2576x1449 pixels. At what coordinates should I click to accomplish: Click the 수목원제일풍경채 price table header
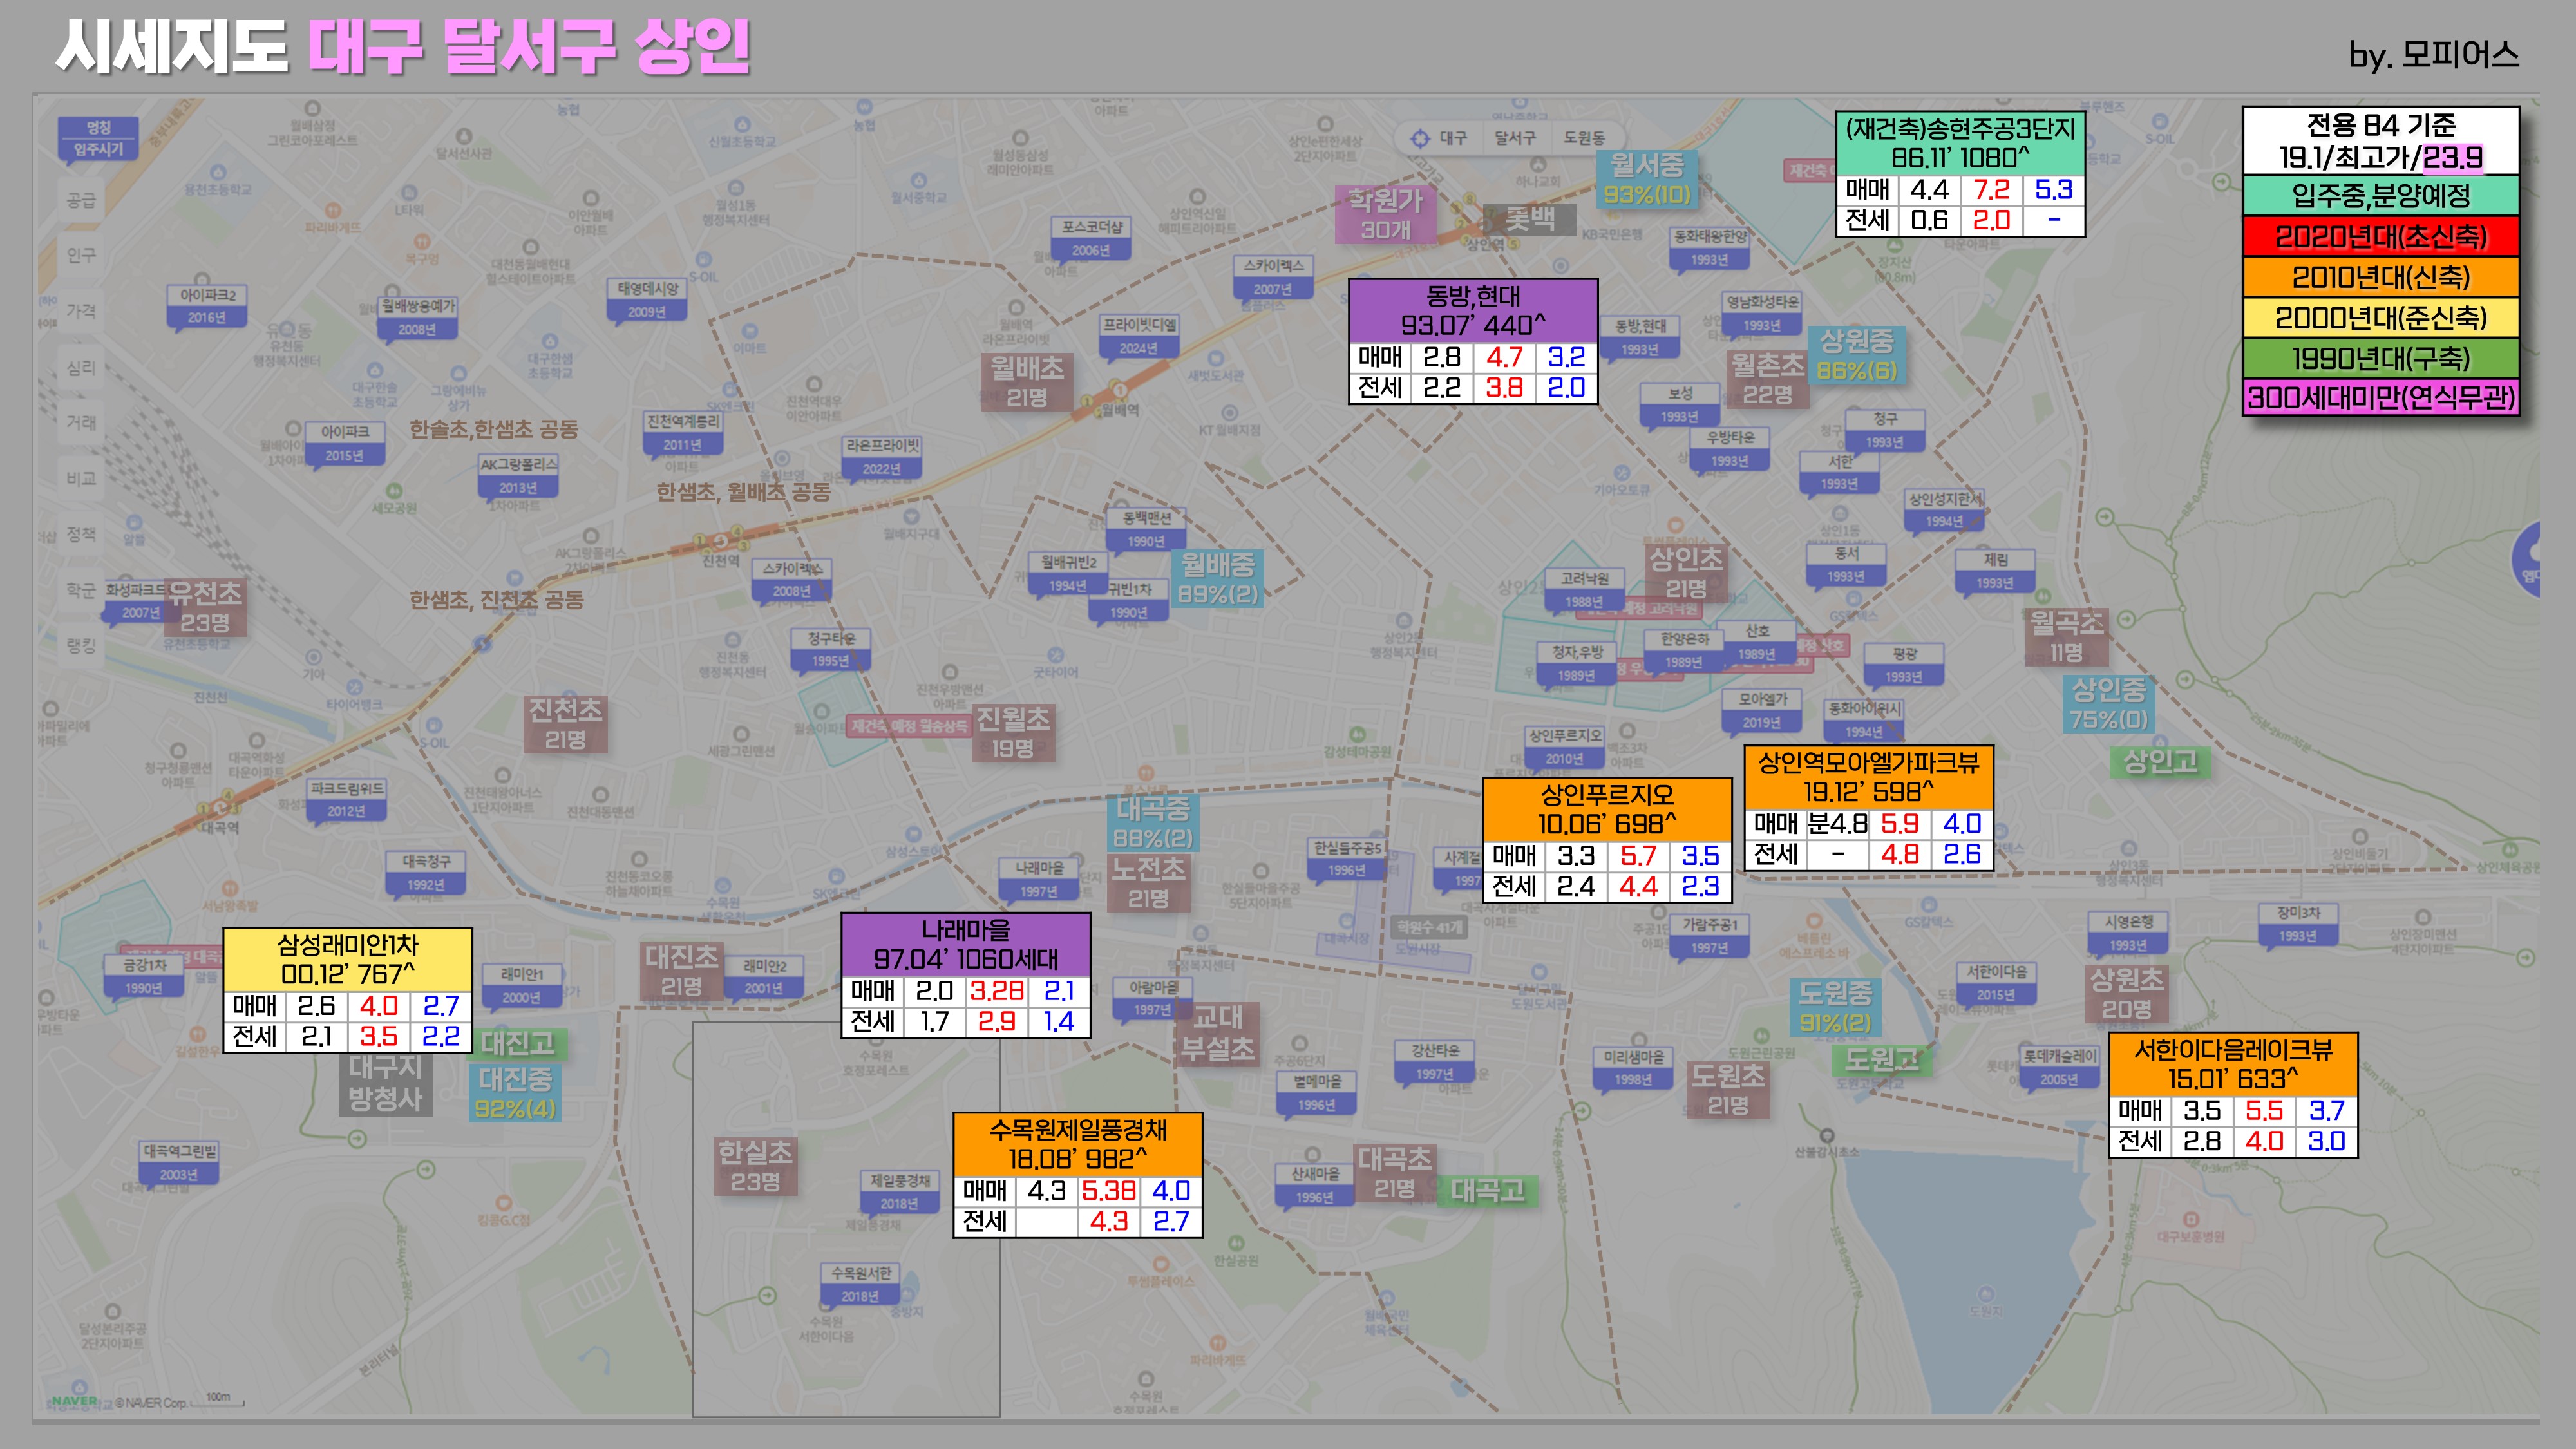pyautogui.click(x=1077, y=1144)
